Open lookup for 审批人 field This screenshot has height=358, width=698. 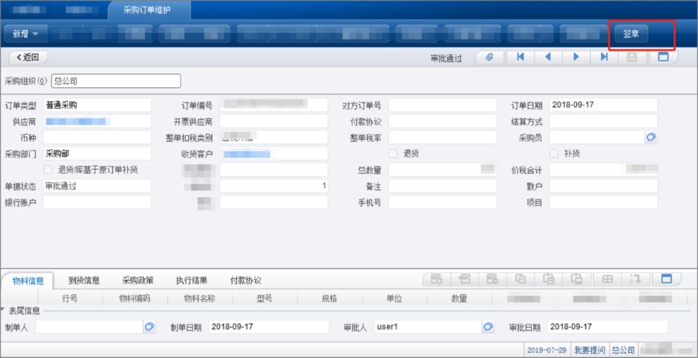coord(488,327)
